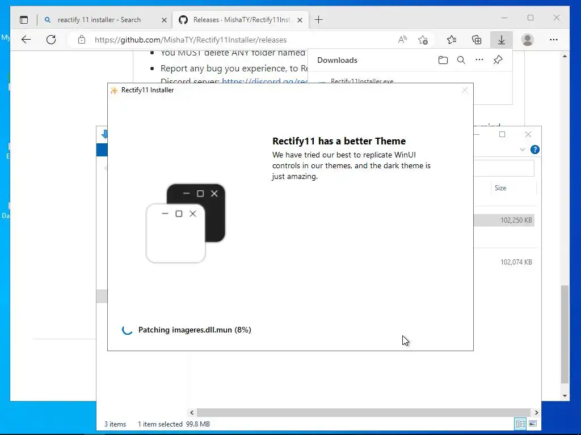Sort files by the Size column
581x435 pixels.
500,188
